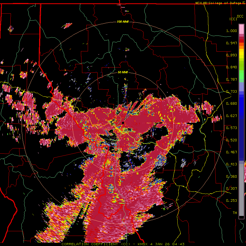
Task: Click the 0.680 value on color scale
Action: (x=232, y=104)
